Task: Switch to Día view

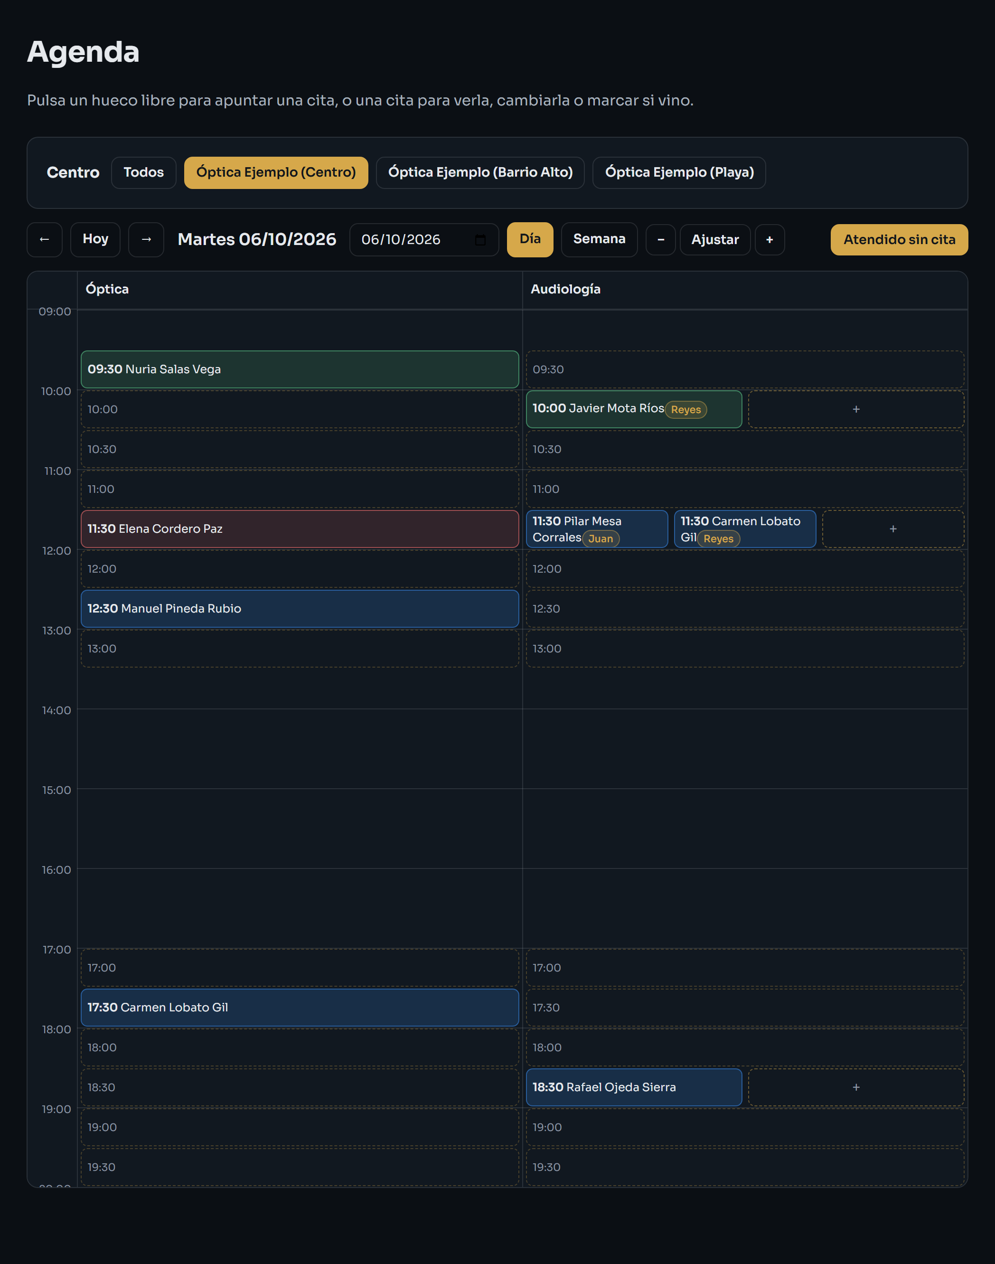Action: tap(530, 239)
